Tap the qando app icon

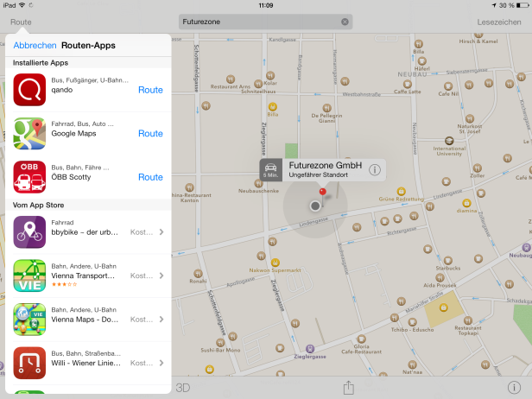click(29, 90)
